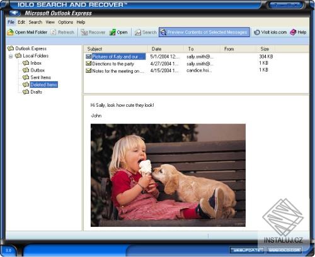This screenshot has width=315, height=257.
Task: Toggle Preview Contents of Selected Messages
Action: 204,32
